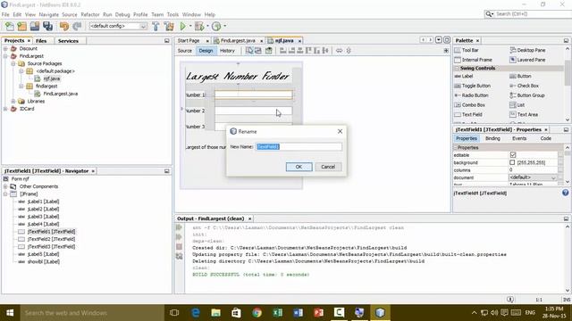The image size is (572, 321).
Task: Click the New File toolbar icon
Action: [10, 26]
